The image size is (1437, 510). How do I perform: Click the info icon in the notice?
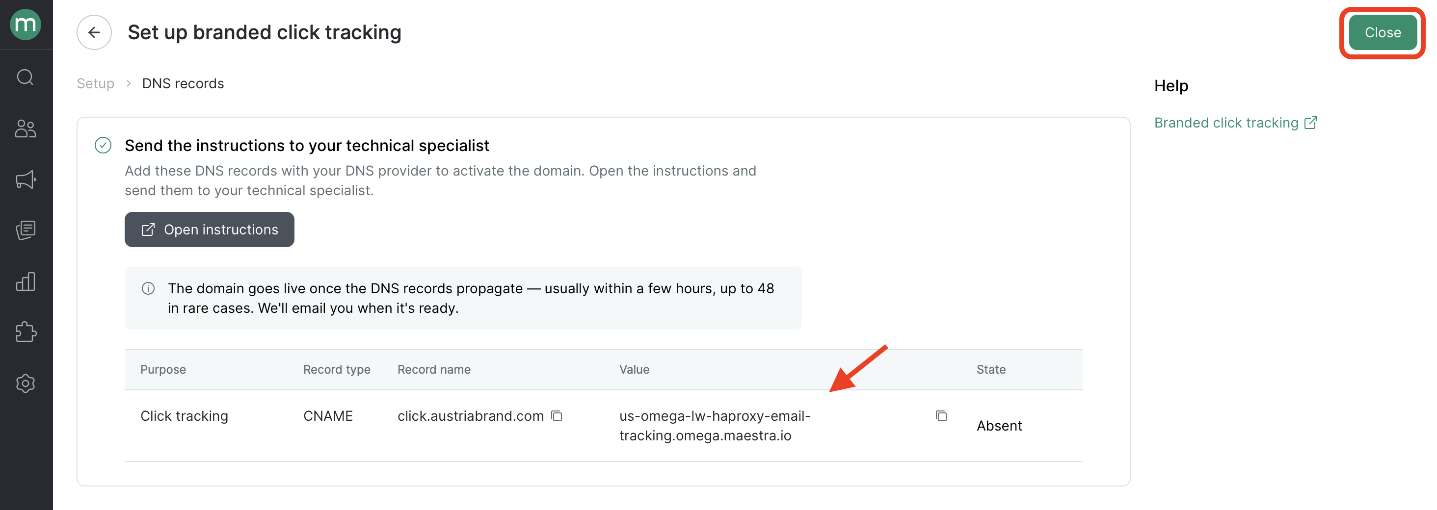[x=148, y=288]
